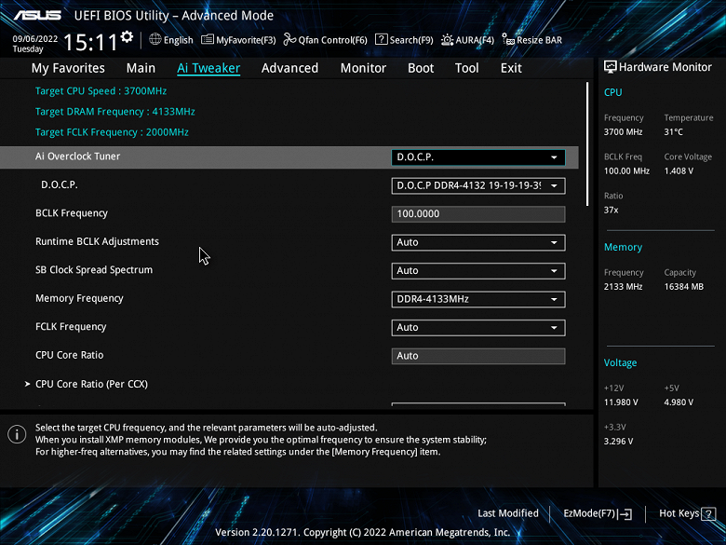
Task: Open SB Clock Spread Spectrum dropdown
Action: click(478, 271)
